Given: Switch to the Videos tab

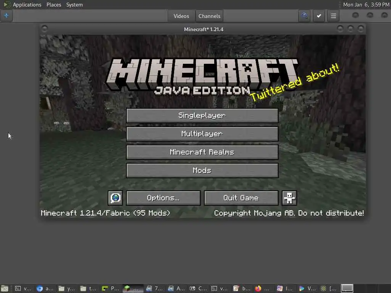Looking at the screenshot, I should [x=181, y=16].
